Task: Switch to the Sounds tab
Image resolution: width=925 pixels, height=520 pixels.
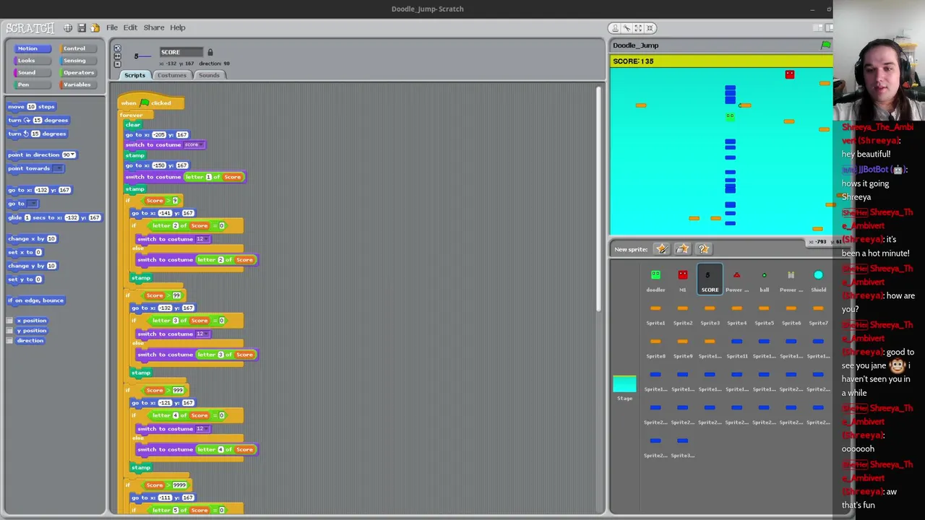Action: pos(209,75)
